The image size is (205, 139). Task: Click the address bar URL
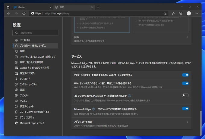57,14
